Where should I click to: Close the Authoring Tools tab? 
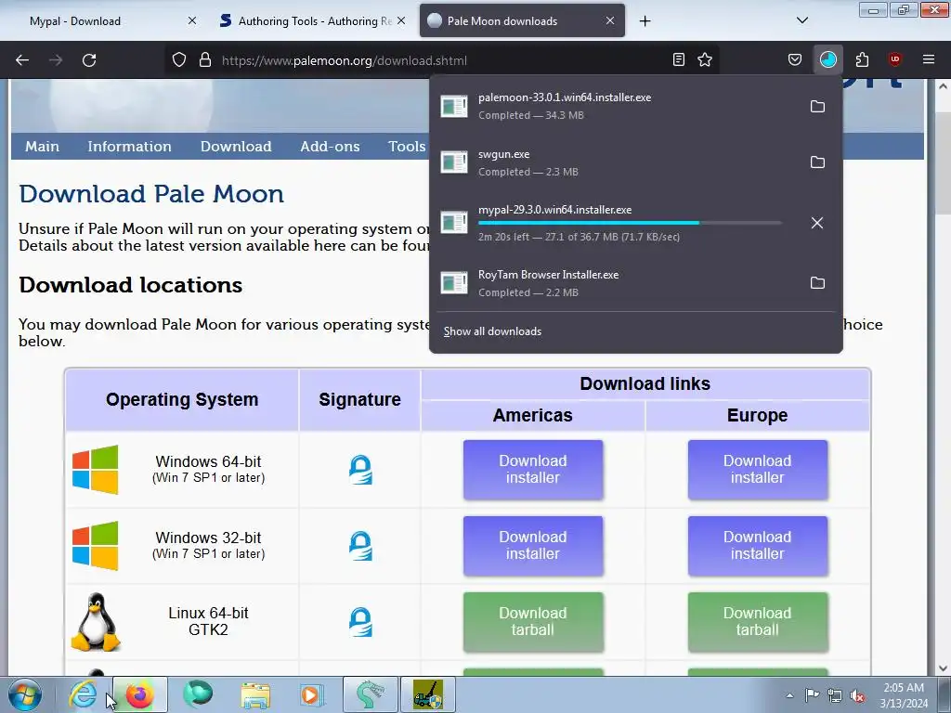401,20
